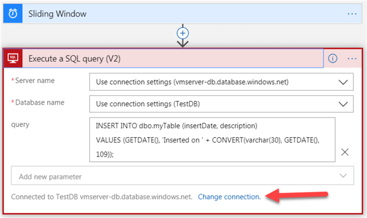This screenshot has height=218, width=367.
Task: Show info for Execute a SQL query
Action: tap(333, 58)
